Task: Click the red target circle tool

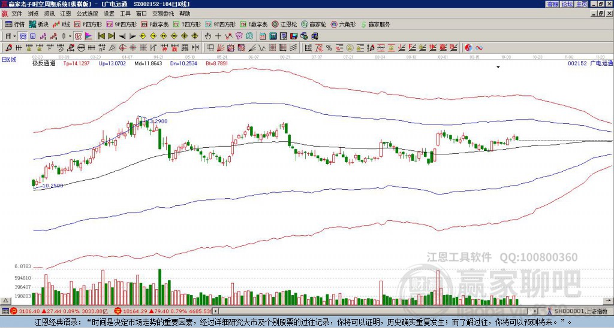Action: [x=122, y=48]
